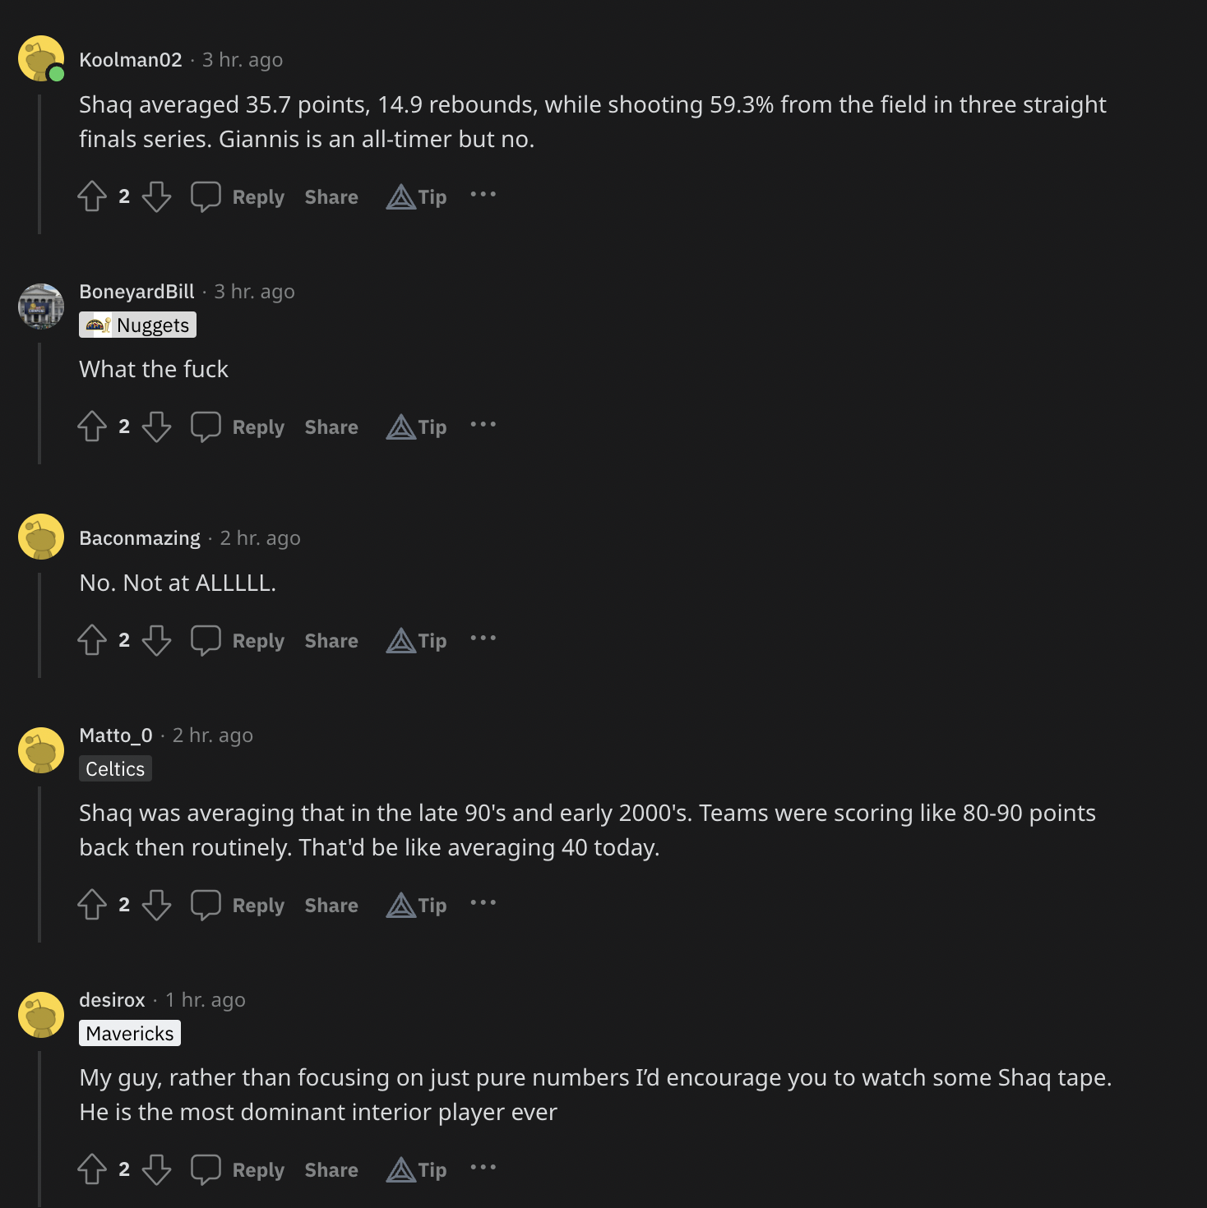Collapse Matto_0's comment thread line
The image size is (1207, 1208).
pyautogui.click(x=39, y=863)
